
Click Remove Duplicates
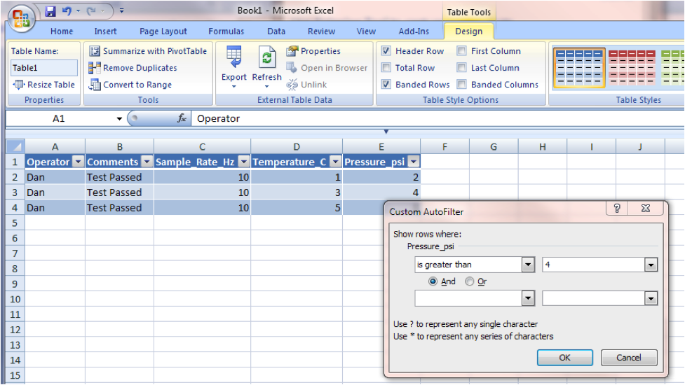(x=133, y=68)
